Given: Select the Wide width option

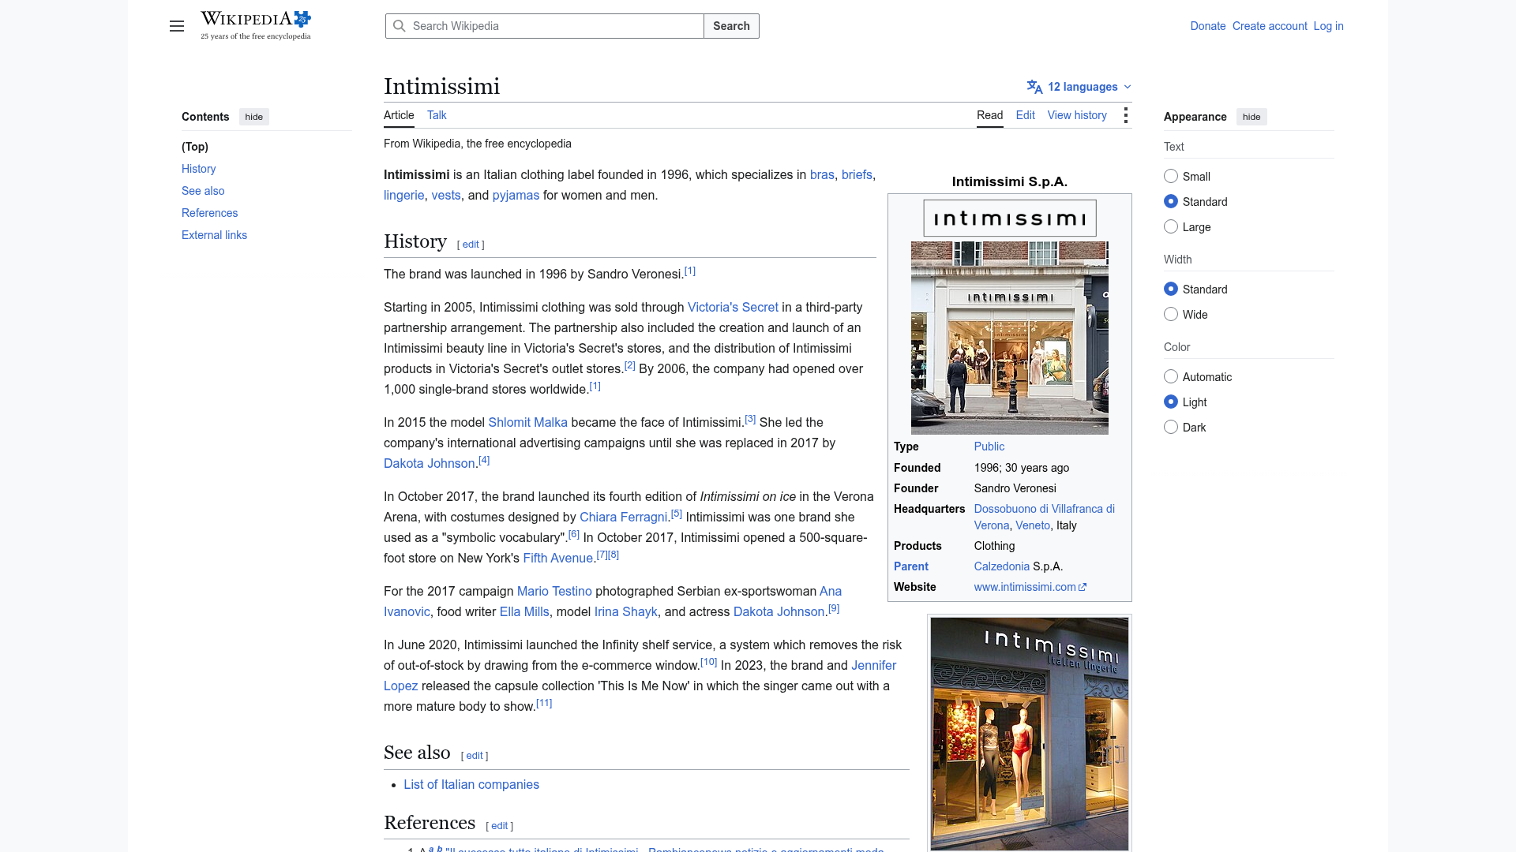Looking at the screenshot, I should (1171, 314).
